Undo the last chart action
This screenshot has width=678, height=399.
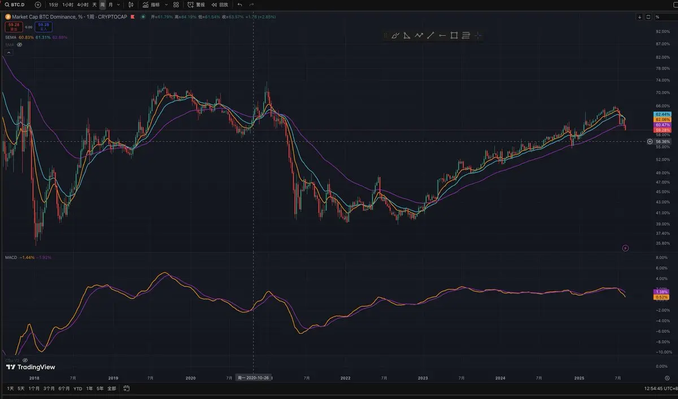[240, 5]
